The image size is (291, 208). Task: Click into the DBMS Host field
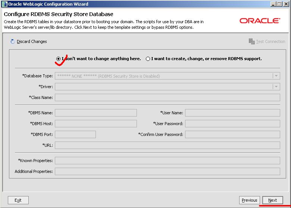[x=96, y=124]
